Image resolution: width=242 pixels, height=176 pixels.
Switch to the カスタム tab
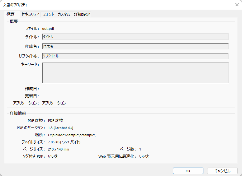64,14
